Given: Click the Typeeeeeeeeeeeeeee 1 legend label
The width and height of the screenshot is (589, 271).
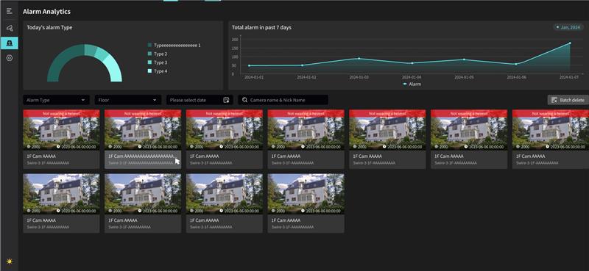Looking at the screenshot, I should (x=177, y=46).
